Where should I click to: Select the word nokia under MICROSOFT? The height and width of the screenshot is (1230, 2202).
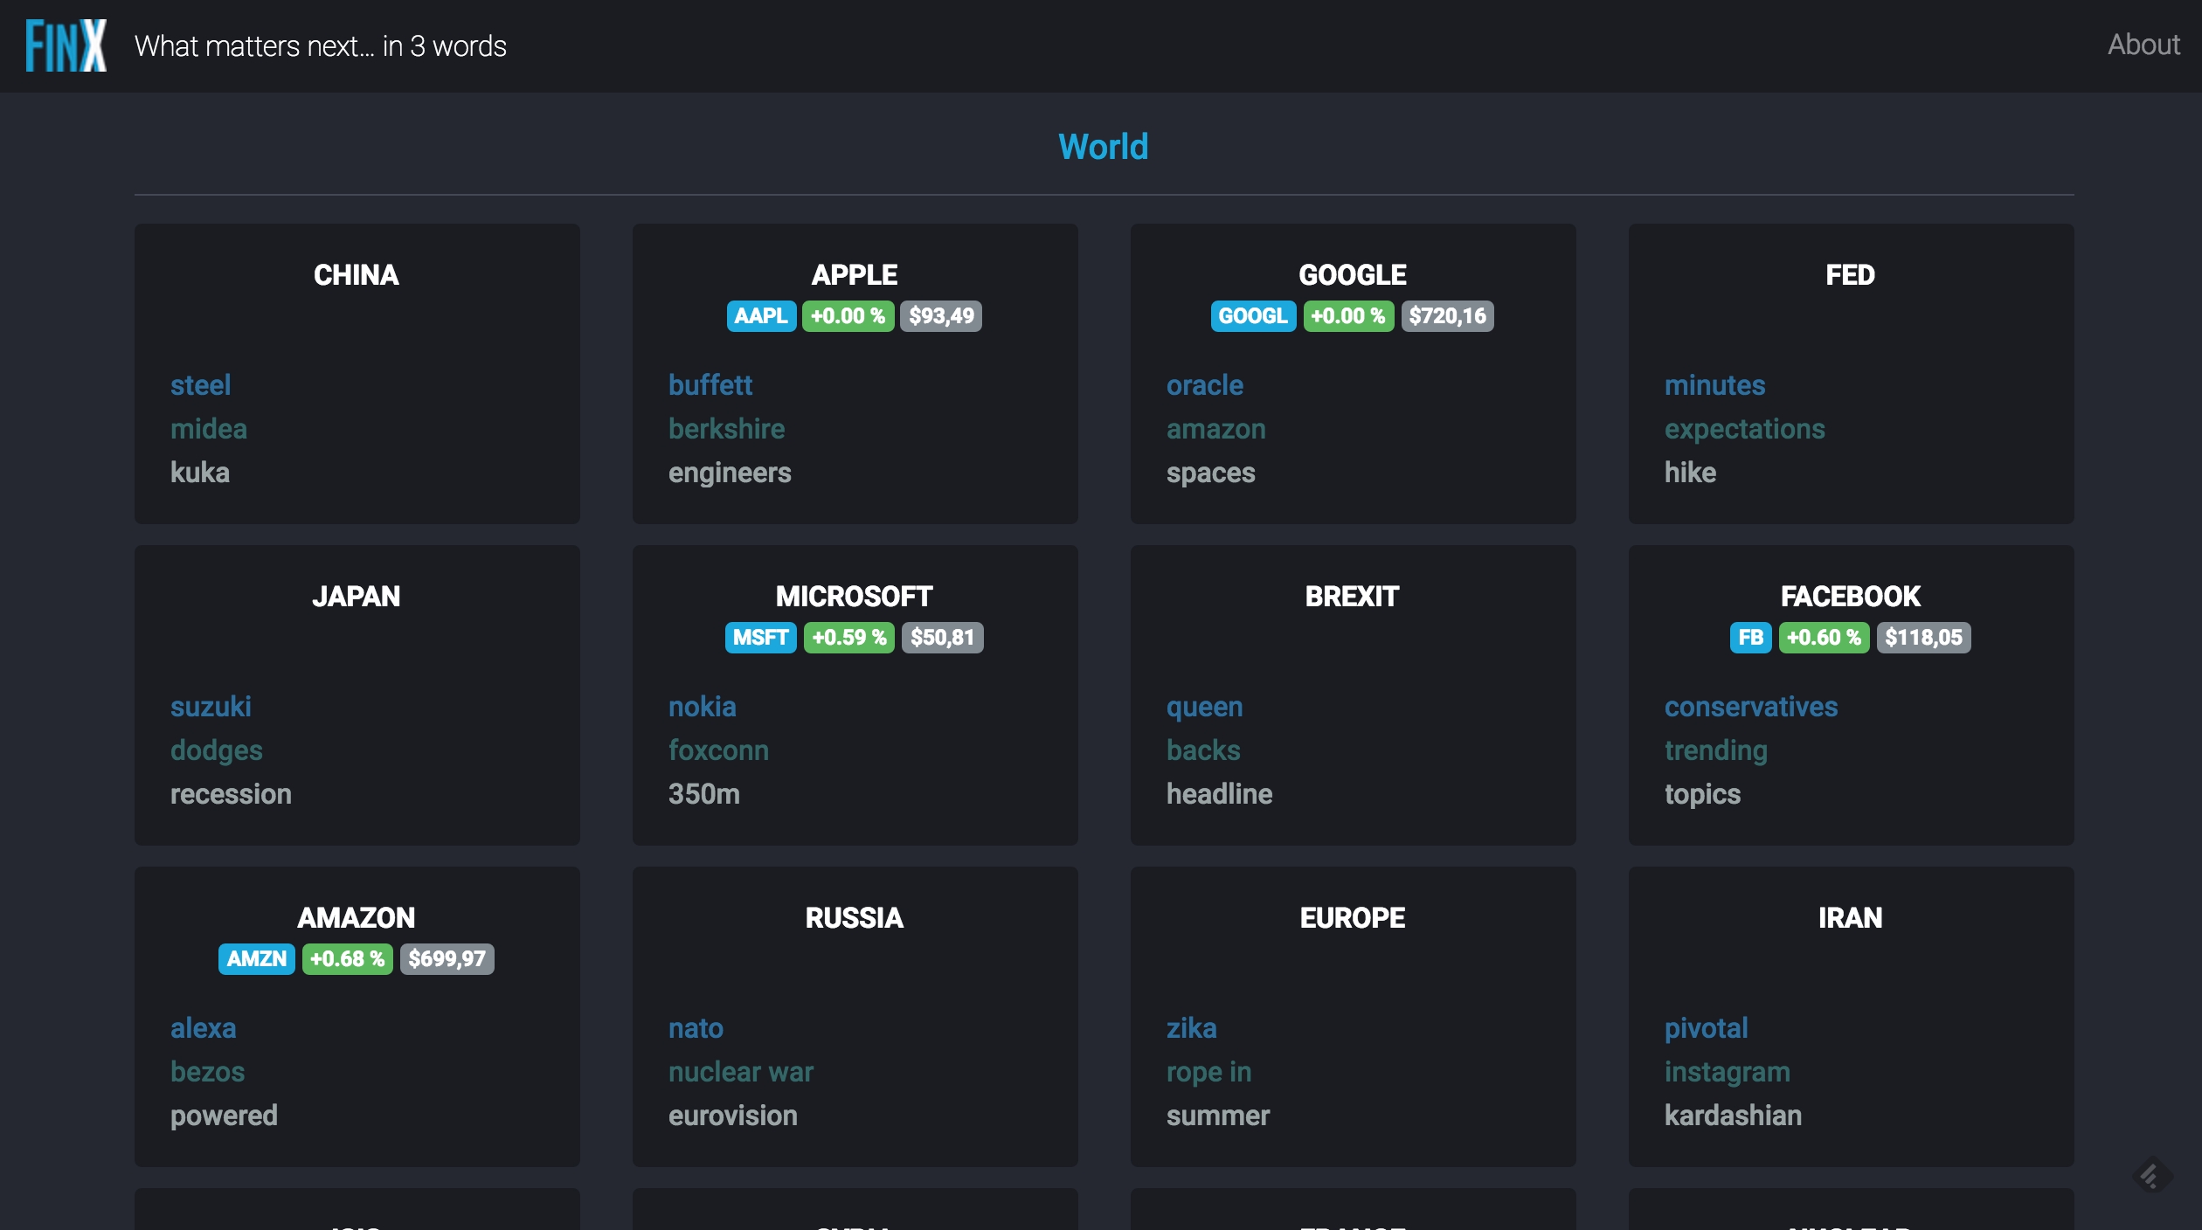point(703,707)
